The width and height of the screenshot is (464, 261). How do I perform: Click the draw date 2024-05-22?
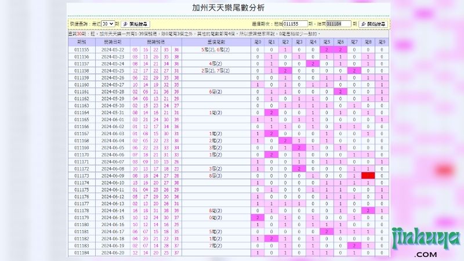pyautogui.click(x=113, y=50)
